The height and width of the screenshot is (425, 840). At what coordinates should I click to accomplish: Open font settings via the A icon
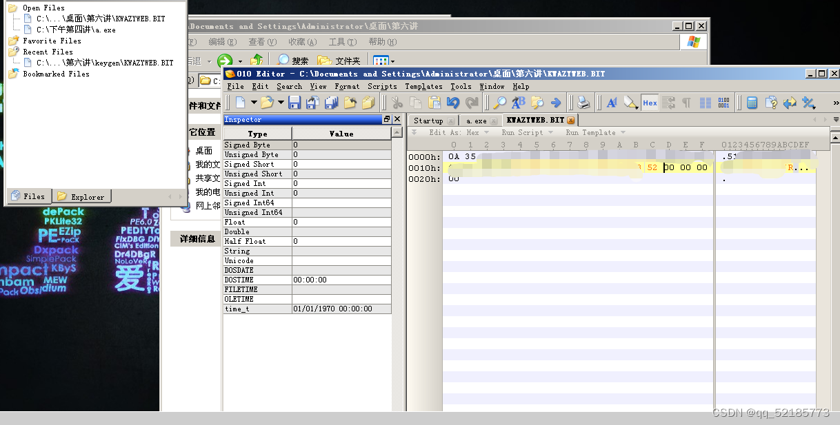click(612, 102)
